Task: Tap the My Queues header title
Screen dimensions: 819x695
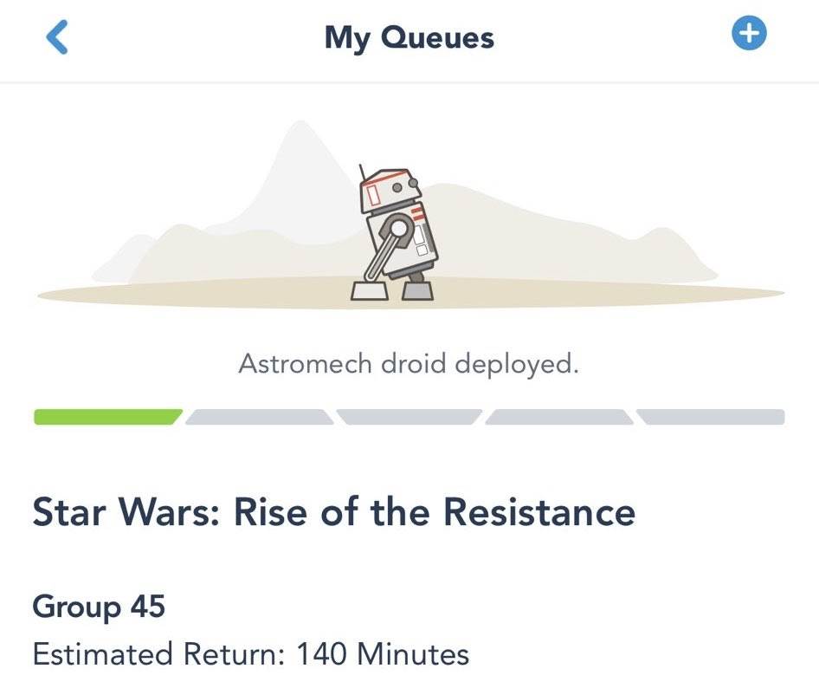Action: click(x=409, y=37)
